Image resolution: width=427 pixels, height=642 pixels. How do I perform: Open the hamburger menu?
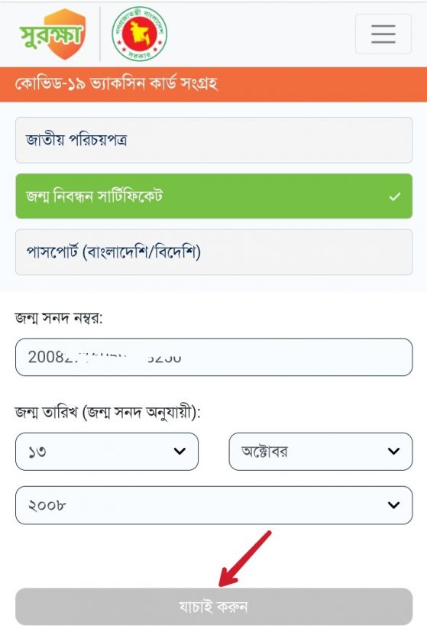[383, 34]
